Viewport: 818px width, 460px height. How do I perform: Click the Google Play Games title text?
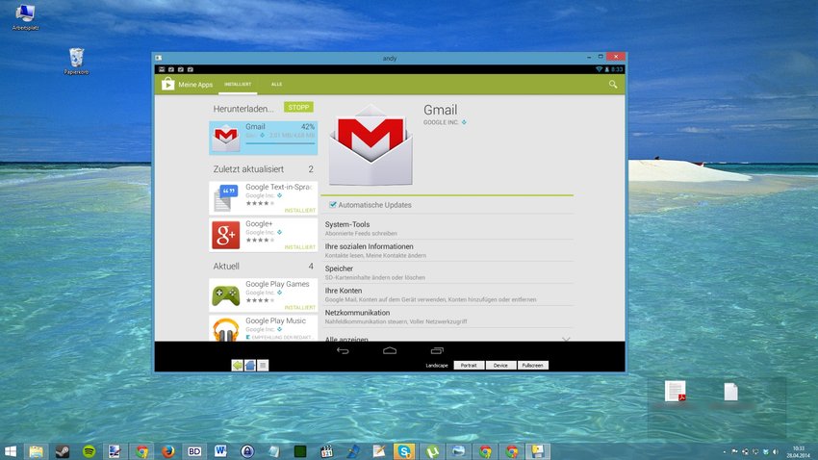[277, 284]
